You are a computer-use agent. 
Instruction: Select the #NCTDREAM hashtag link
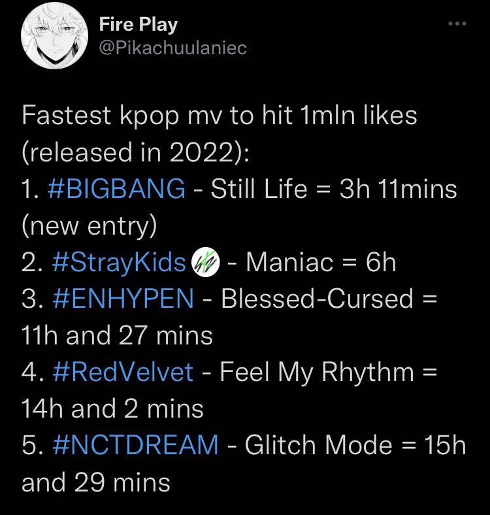click(x=135, y=445)
